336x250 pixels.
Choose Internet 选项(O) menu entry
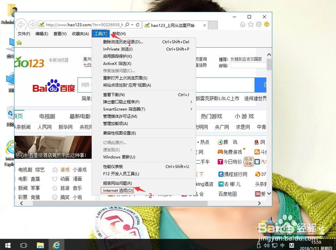[x=144, y=191]
